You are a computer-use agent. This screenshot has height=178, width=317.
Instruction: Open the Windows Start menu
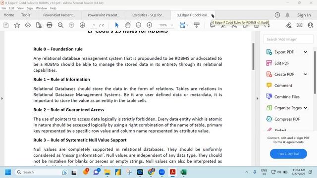[x=8, y=172]
